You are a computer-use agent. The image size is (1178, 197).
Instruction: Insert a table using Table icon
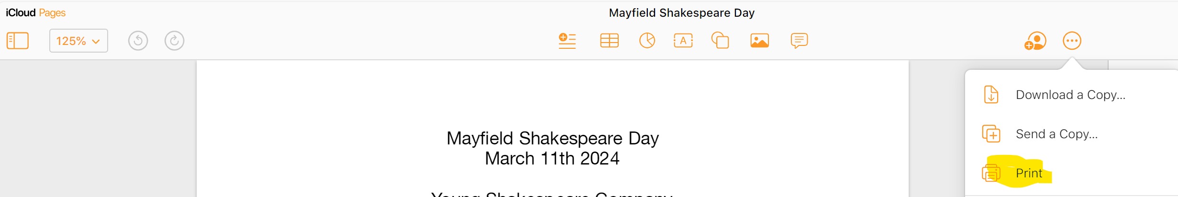click(609, 41)
